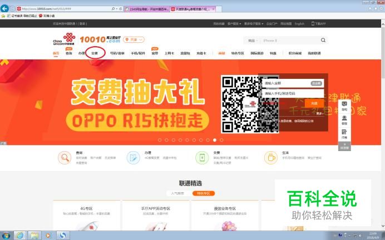
Task: Click the phone/broadband number input field
Action: [293, 94]
